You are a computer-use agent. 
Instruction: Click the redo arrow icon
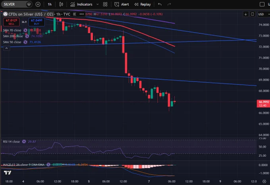(169, 4)
